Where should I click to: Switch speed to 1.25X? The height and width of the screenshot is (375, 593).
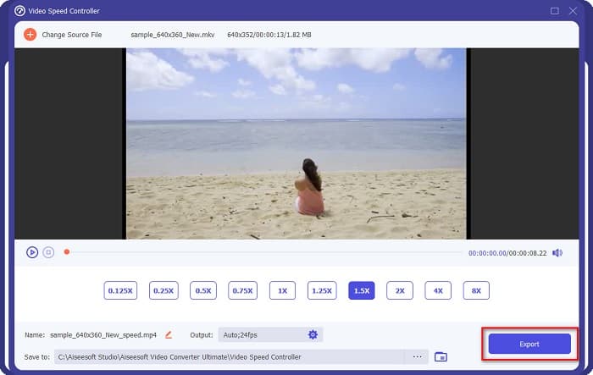(321, 290)
